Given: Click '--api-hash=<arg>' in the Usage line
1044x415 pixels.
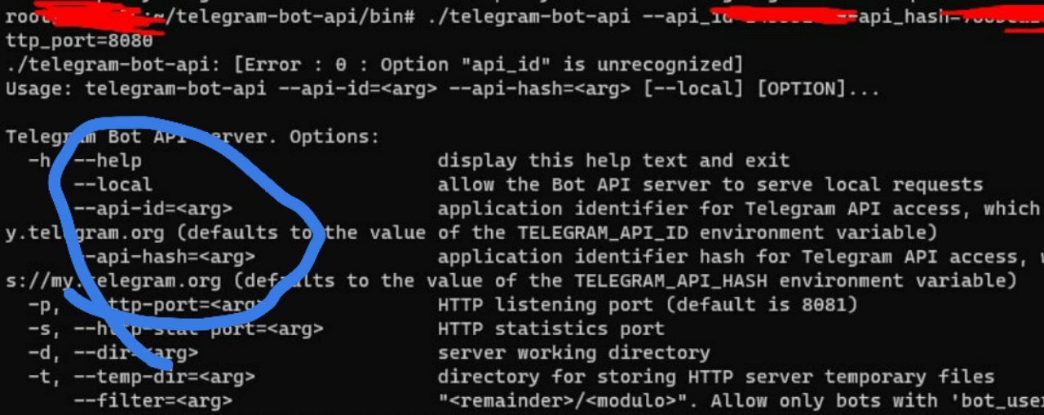Looking at the screenshot, I should tap(540, 88).
